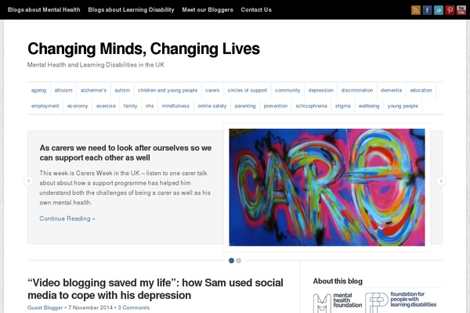This screenshot has width=470, height=313.
Task: Open Blogs about Learning Disability menu
Action: tap(131, 10)
